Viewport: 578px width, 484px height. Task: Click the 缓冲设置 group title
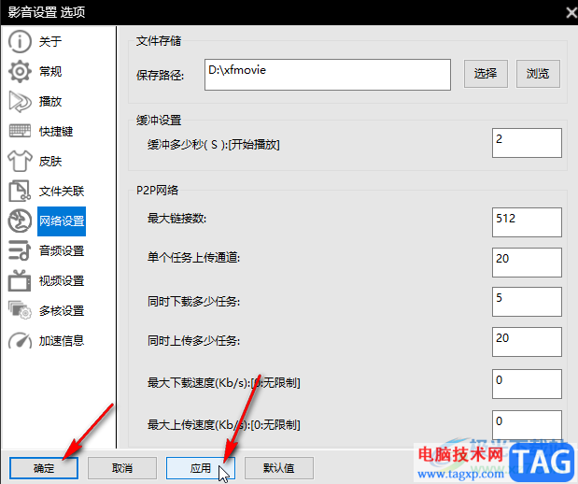[159, 121]
